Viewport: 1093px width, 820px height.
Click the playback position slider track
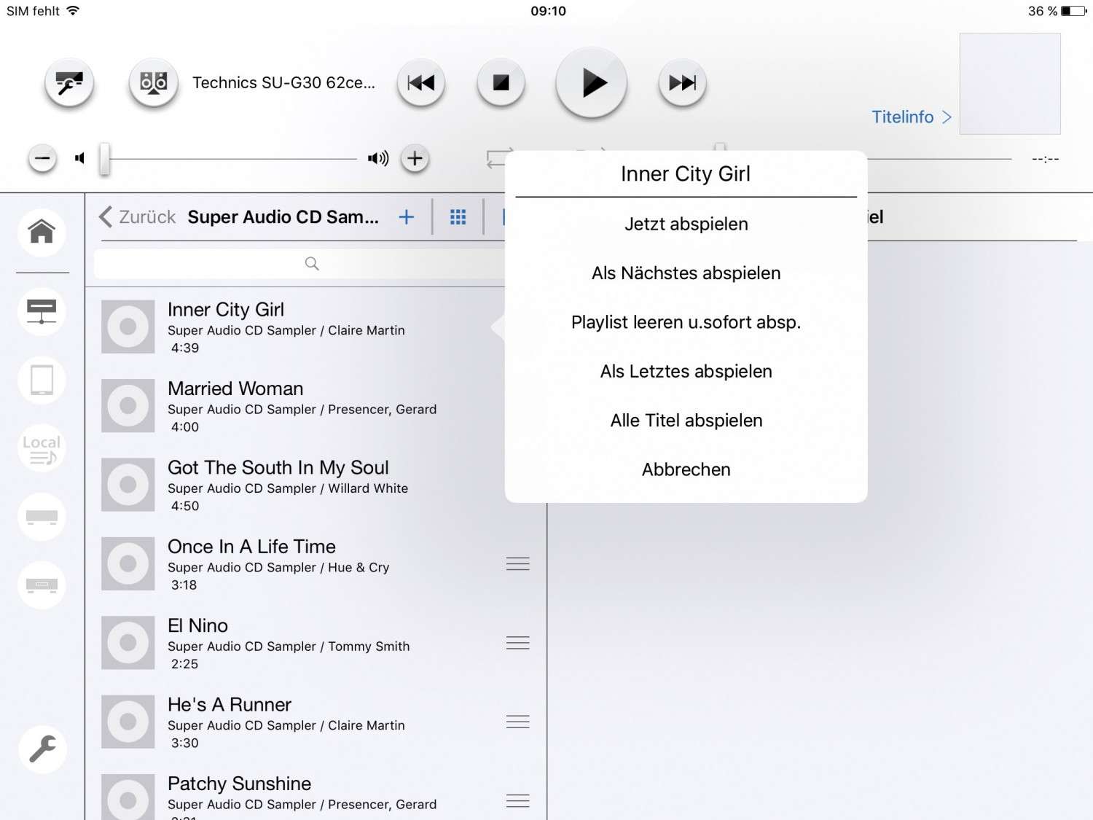point(939,158)
